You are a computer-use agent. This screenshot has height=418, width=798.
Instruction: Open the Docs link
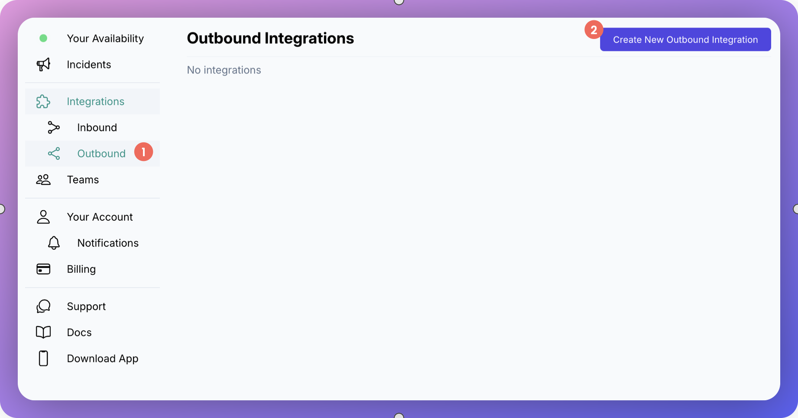point(79,332)
